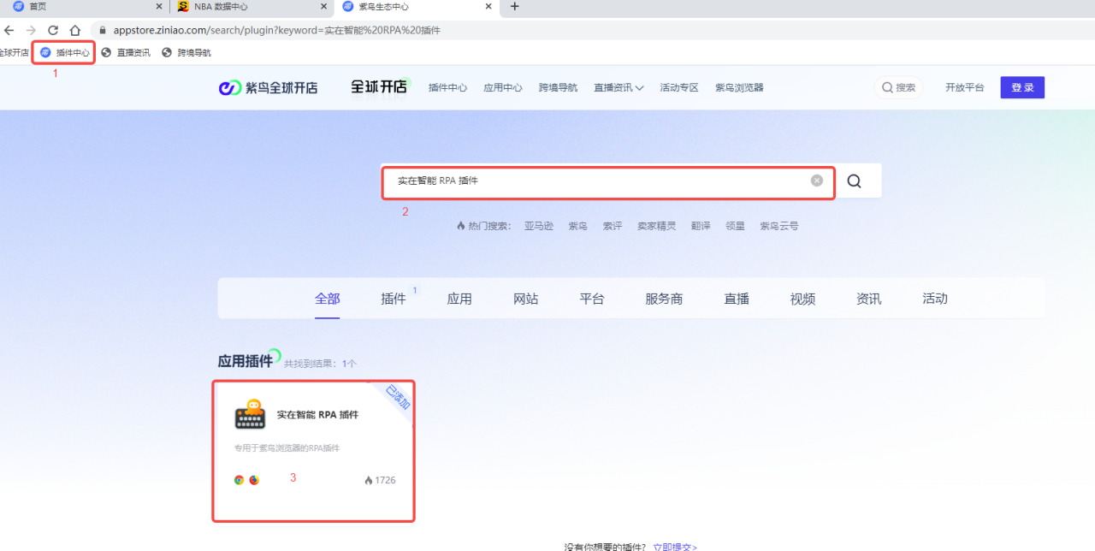Select the 资讯 results tab
Viewport: 1095px width, 551px height.
(869, 299)
